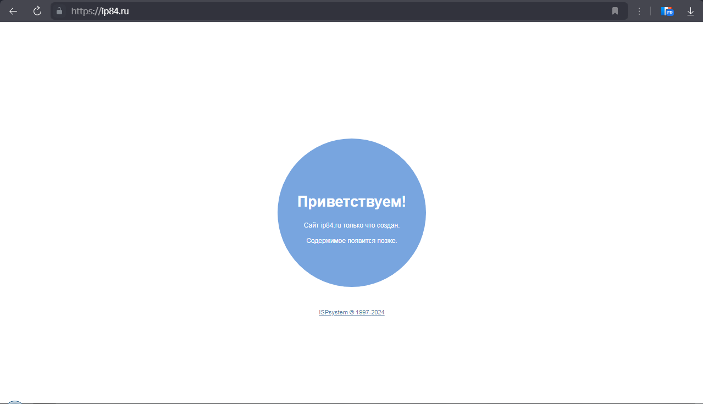This screenshot has height=404, width=703.
Task: Click the 'ip84.ru' domain in address bar
Action: coord(115,11)
